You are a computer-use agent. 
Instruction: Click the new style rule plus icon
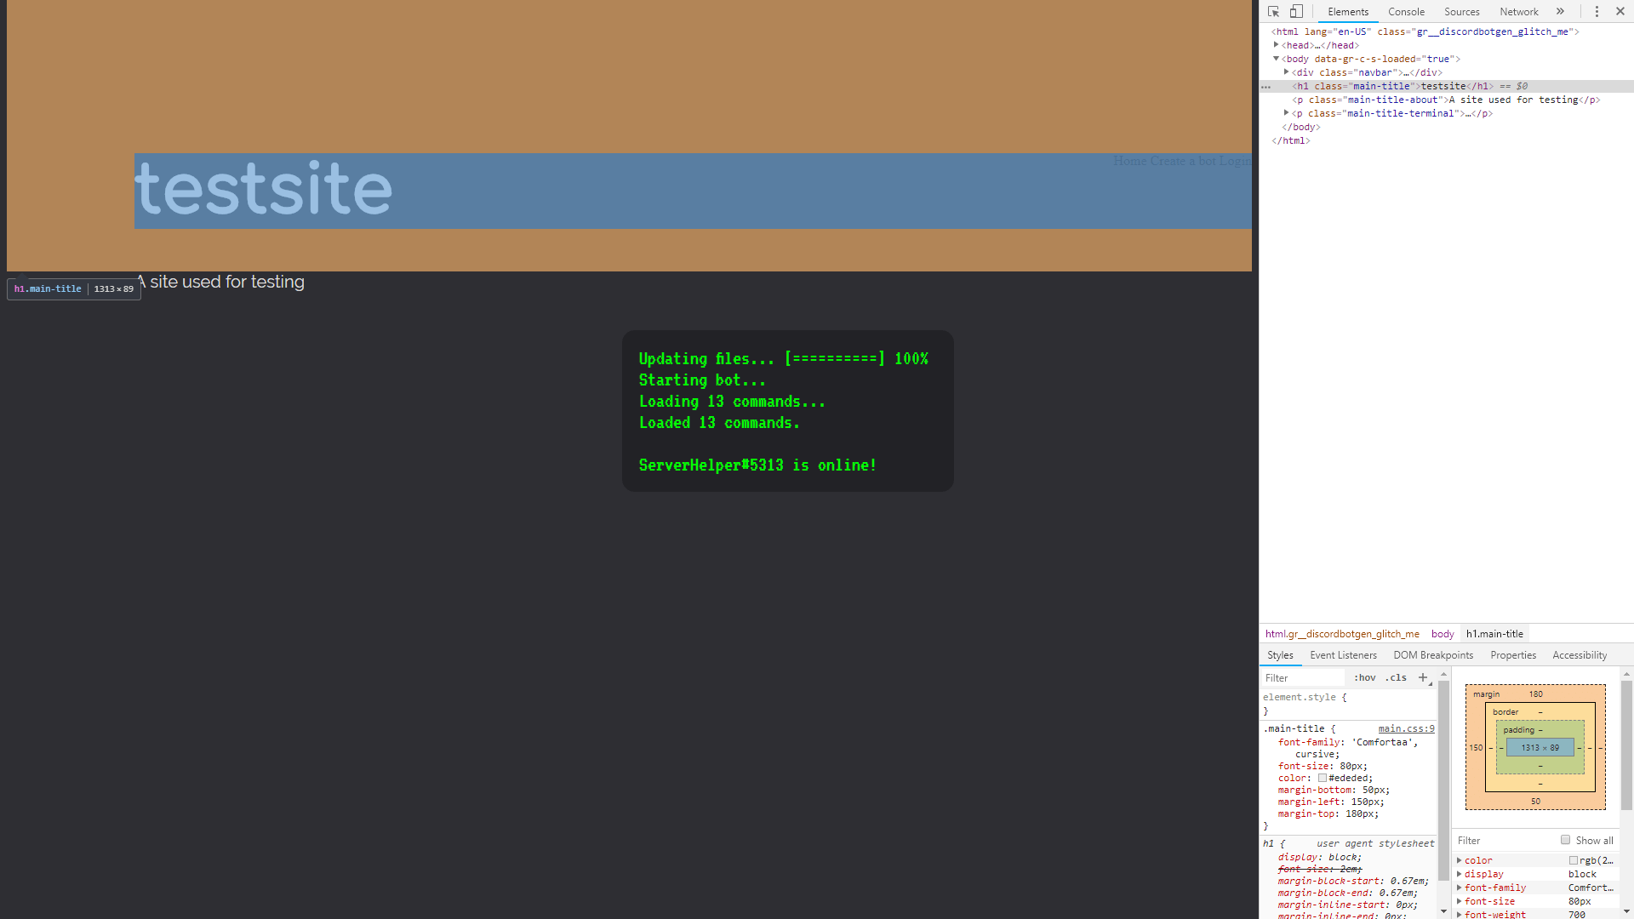point(1424,677)
